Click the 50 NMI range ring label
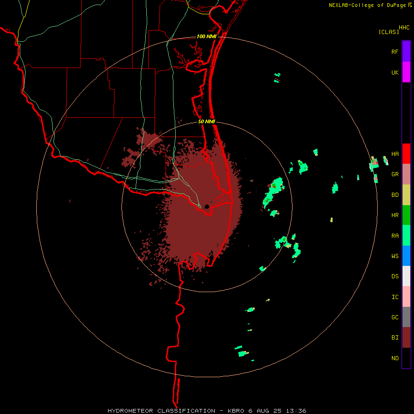 click(207, 121)
